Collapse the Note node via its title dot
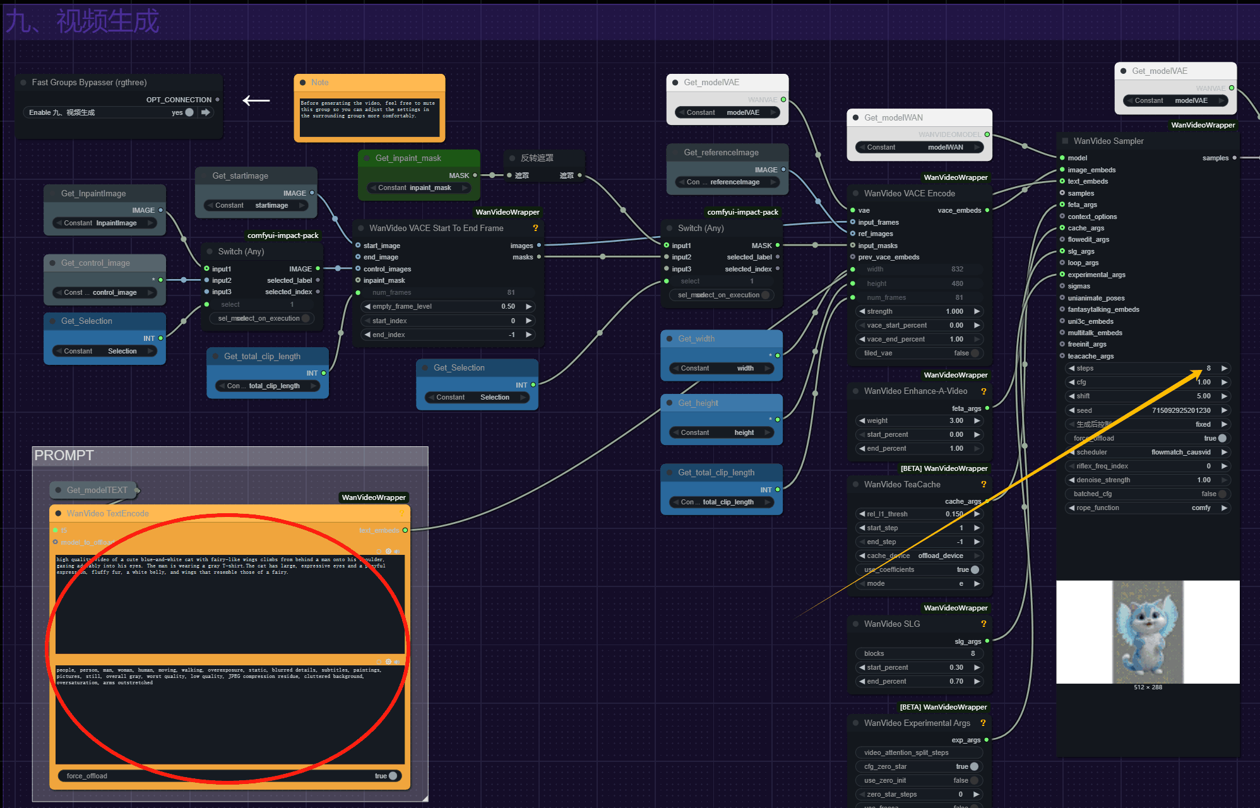 (x=303, y=83)
